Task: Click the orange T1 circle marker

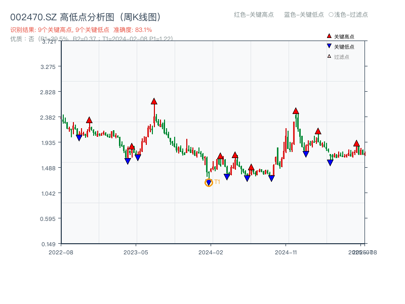Action: (209, 182)
